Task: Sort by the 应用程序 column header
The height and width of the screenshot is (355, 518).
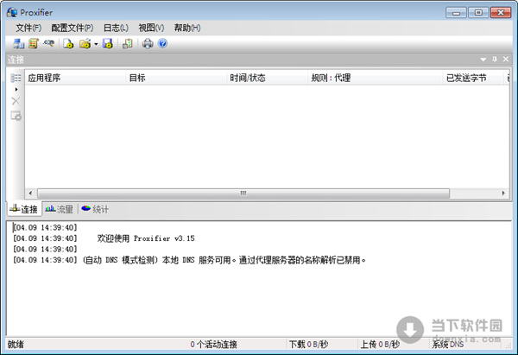Action: click(x=75, y=78)
